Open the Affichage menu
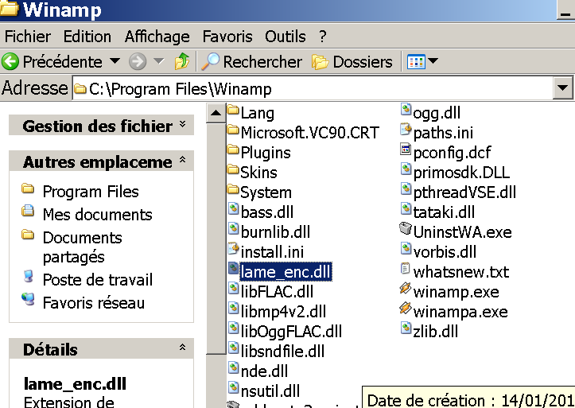This screenshot has width=575, height=408. [x=157, y=37]
